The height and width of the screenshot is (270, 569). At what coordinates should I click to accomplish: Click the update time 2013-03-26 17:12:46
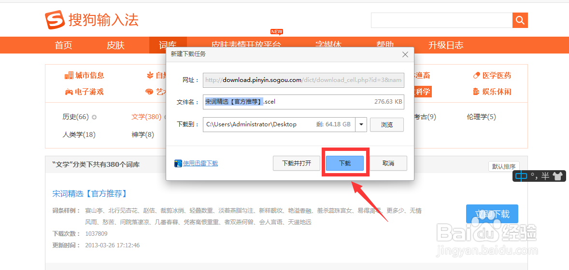click(x=112, y=245)
